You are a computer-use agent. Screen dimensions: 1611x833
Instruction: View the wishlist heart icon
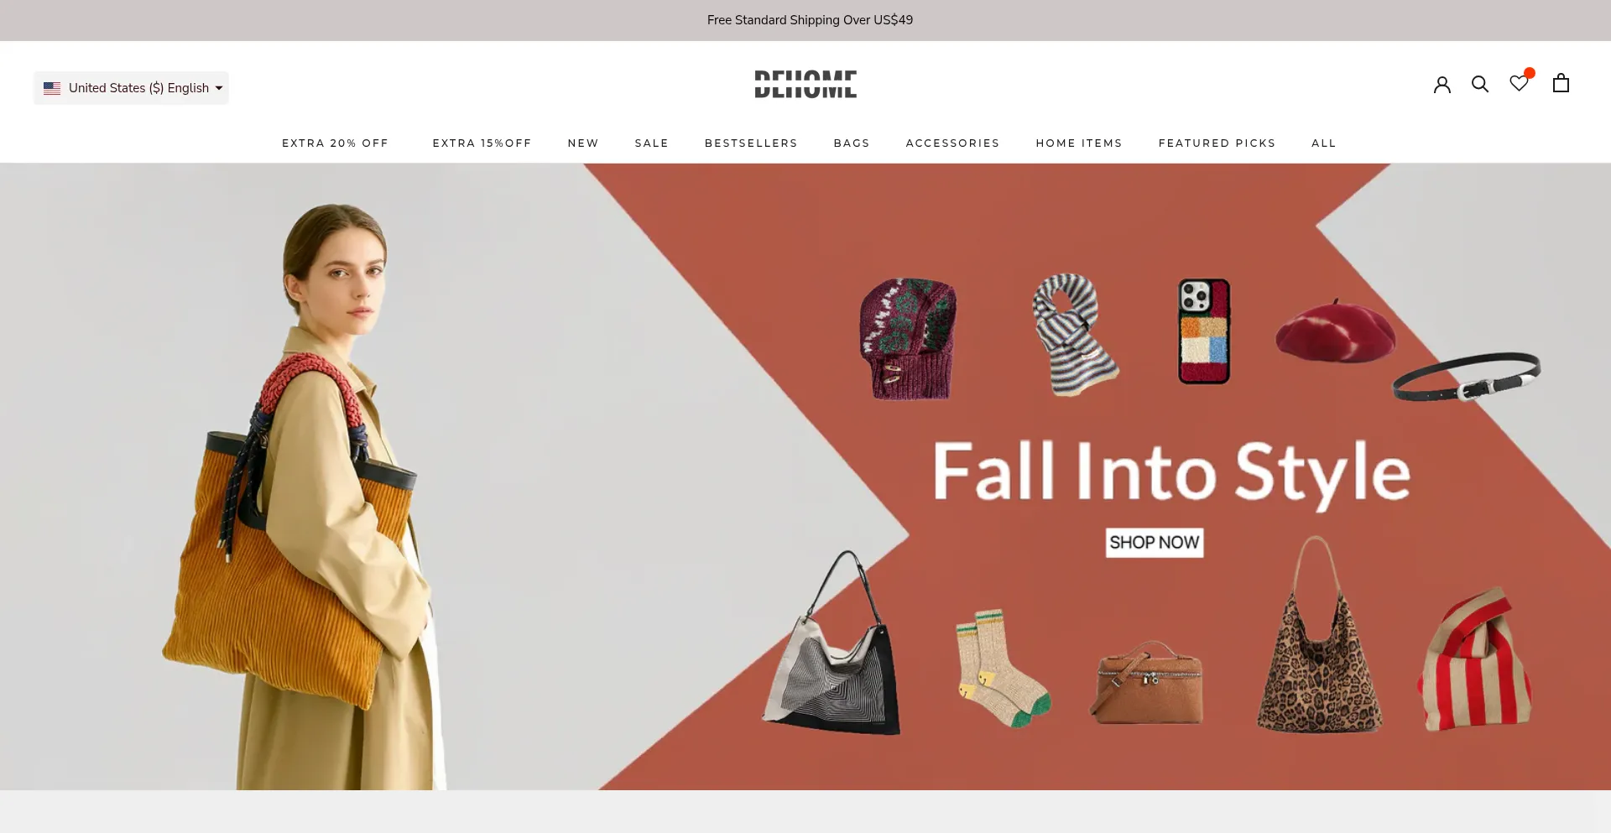point(1520,82)
